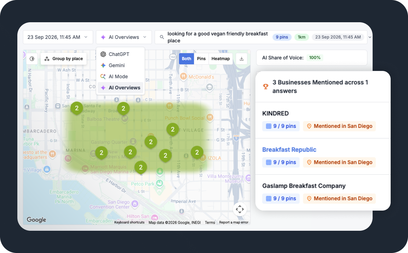
Task: Pick AI Overviews menu entry
Action: tap(120, 88)
